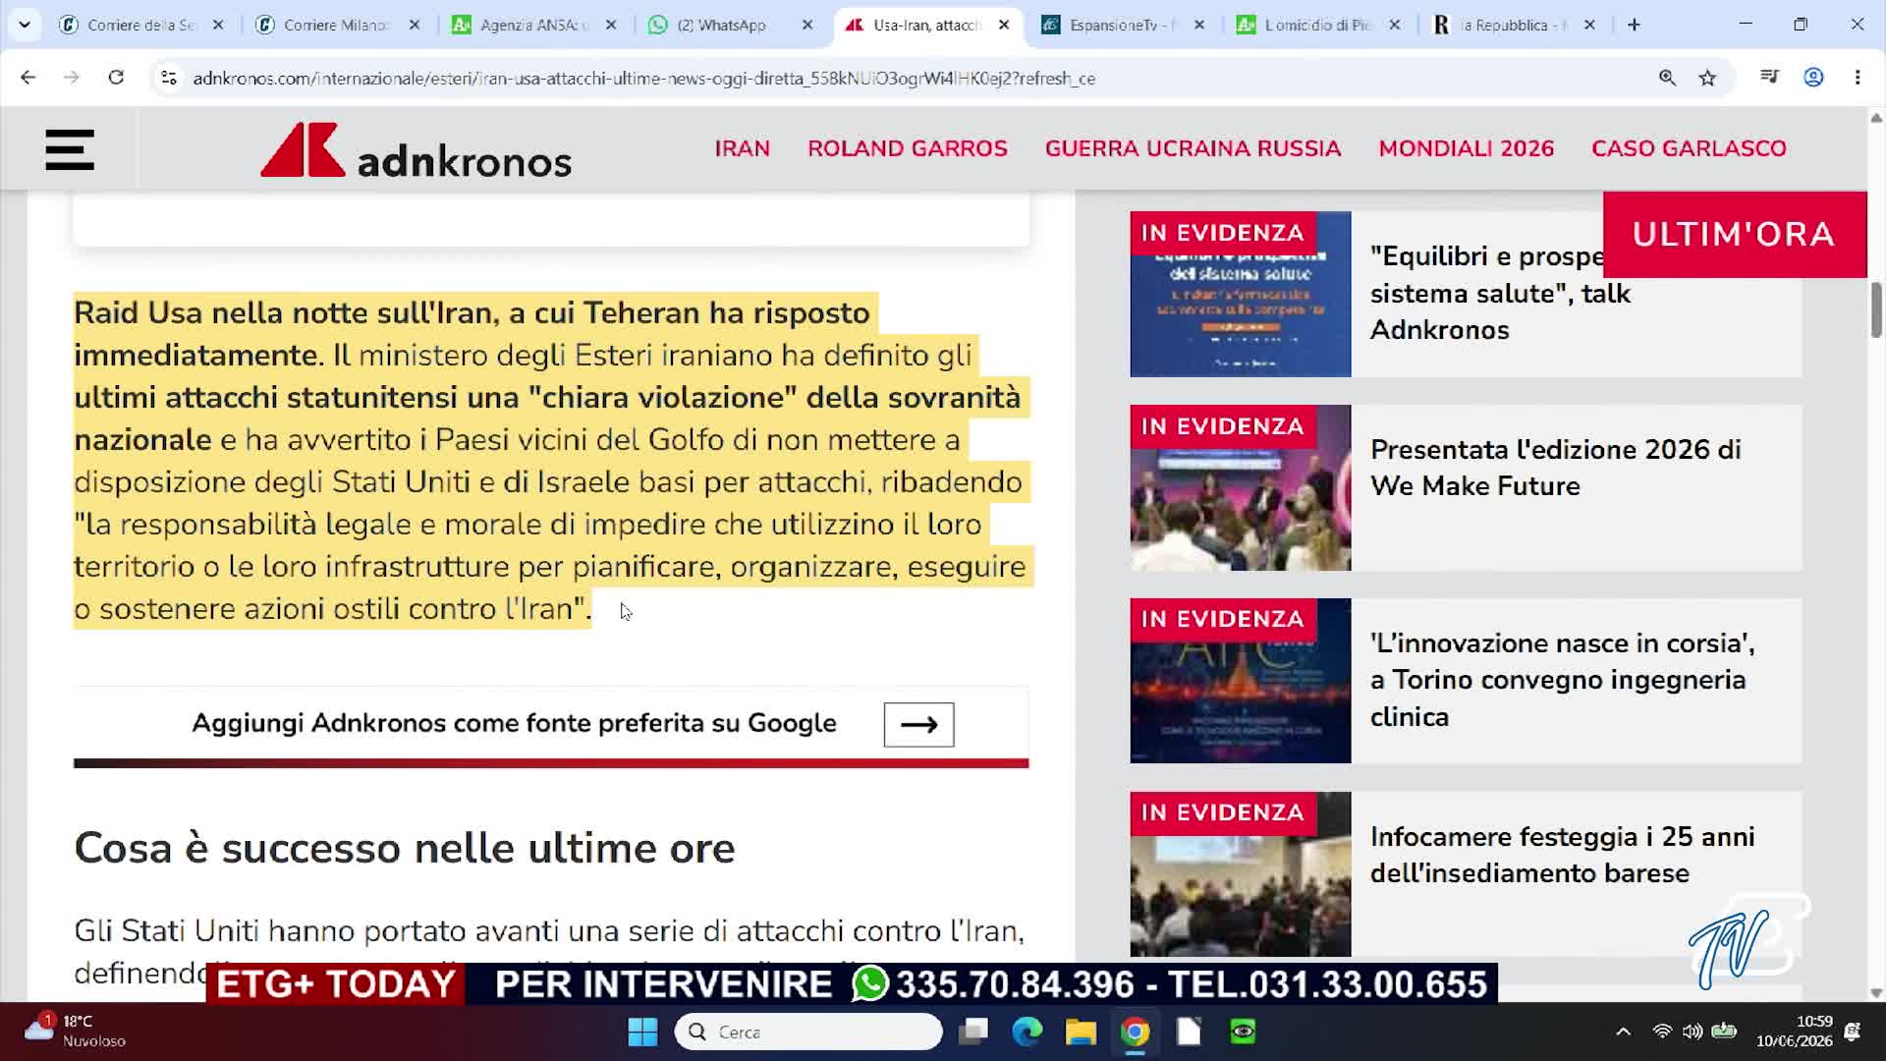The width and height of the screenshot is (1886, 1061).
Task: Click the page scrollbar up arrow
Action: coord(1875,119)
